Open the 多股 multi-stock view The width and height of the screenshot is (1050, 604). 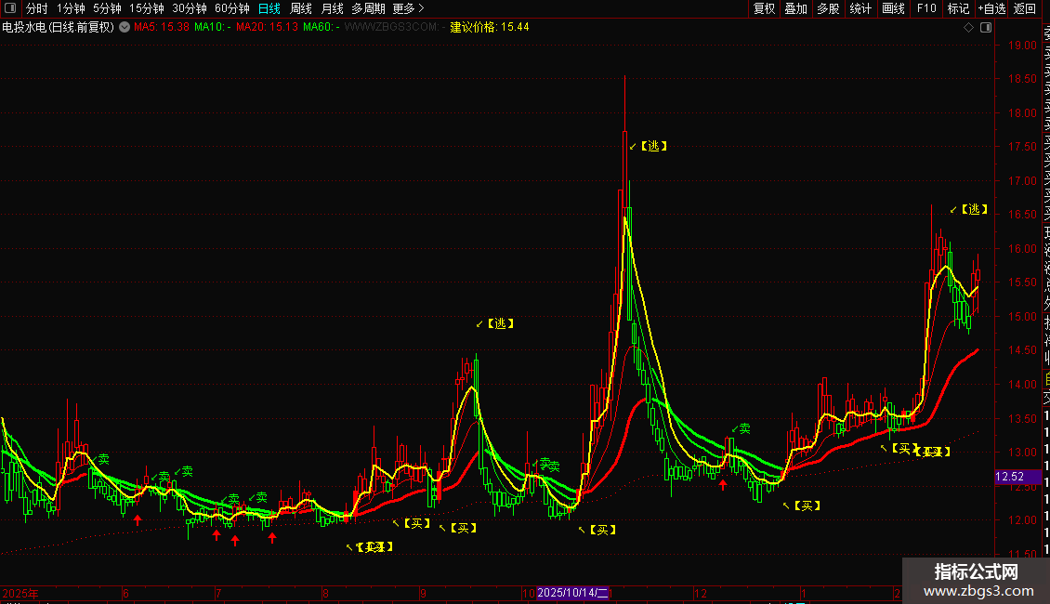828,8
